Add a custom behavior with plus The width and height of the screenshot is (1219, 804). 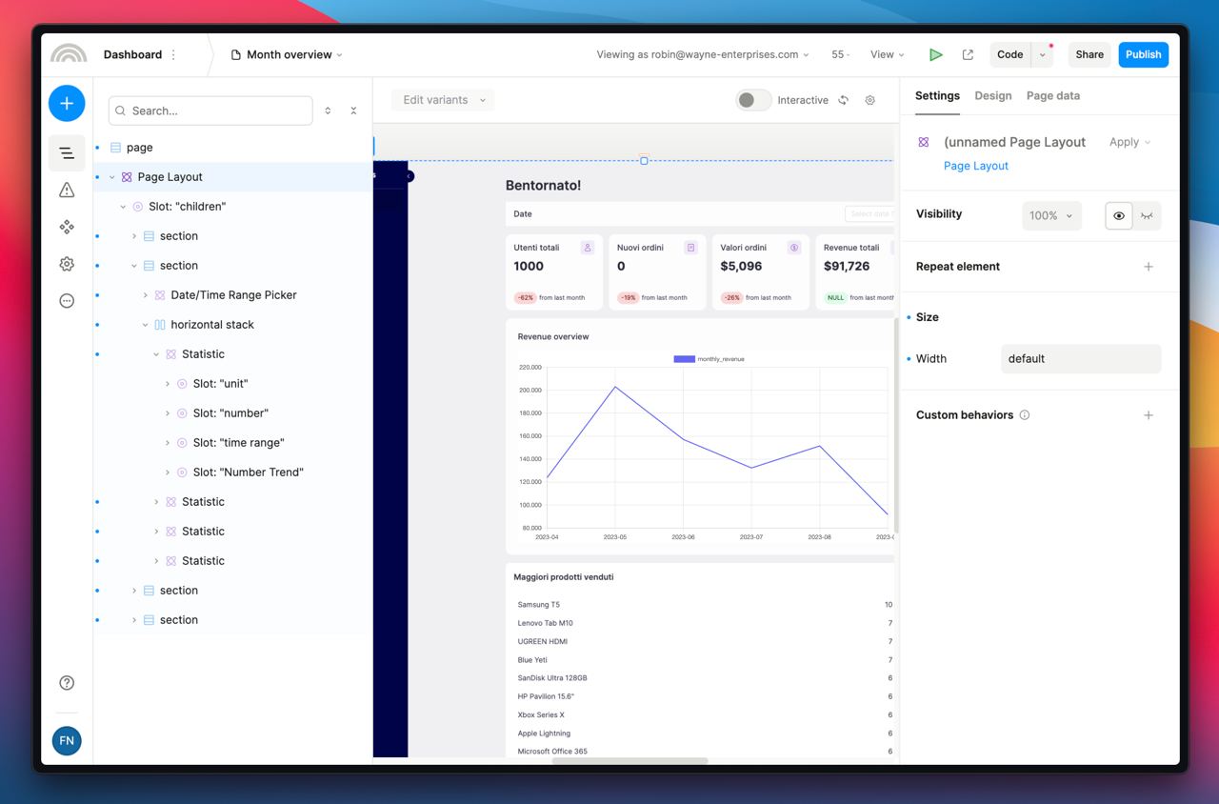pyautogui.click(x=1149, y=415)
